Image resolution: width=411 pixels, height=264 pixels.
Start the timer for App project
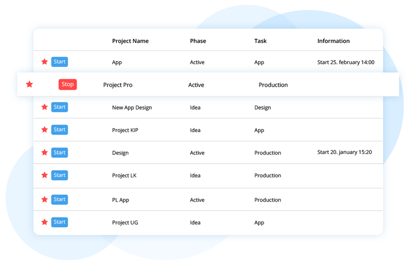(60, 62)
